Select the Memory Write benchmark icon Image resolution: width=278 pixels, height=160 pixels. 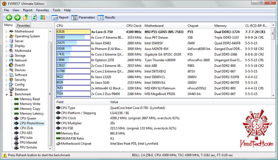point(16,104)
